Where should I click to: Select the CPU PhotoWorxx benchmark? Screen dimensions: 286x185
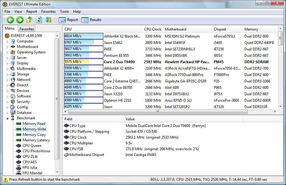pyautogui.click(x=36, y=151)
